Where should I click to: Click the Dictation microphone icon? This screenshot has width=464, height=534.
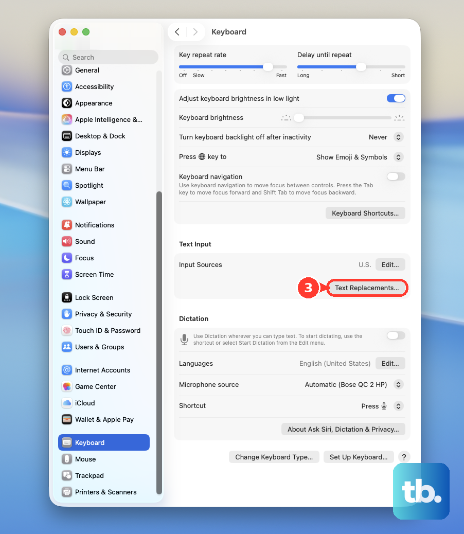coord(184,340)
